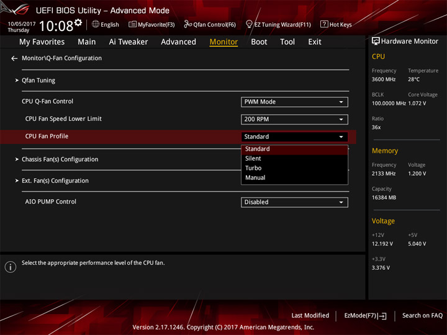Open the Ai Tweaker tab

click(129, 42)
